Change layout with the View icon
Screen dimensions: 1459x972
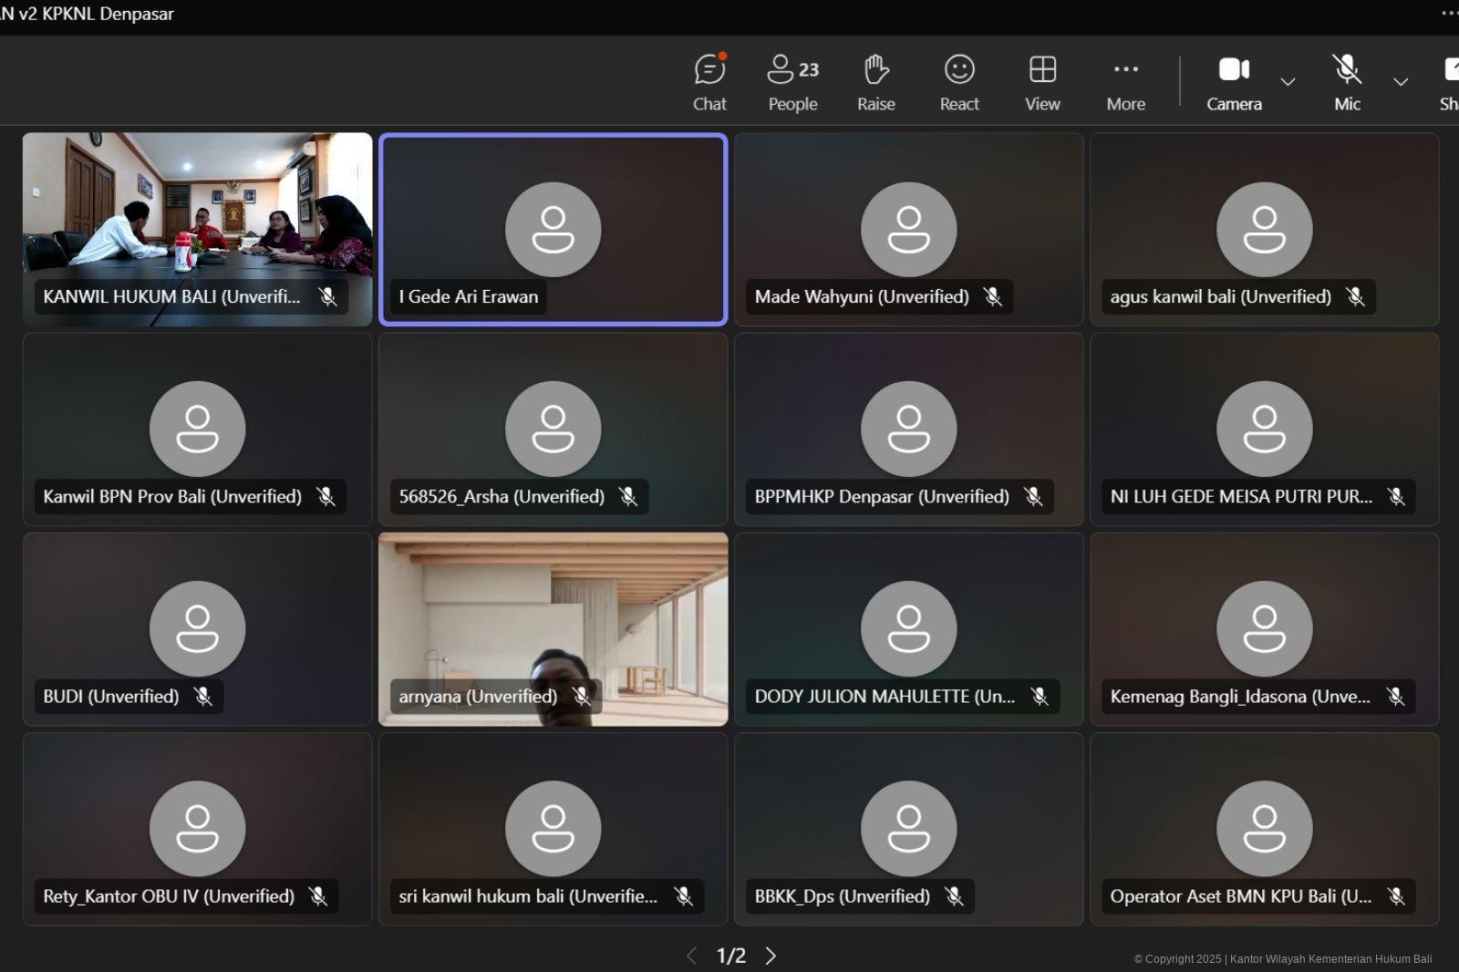[x=1042, y=82]
